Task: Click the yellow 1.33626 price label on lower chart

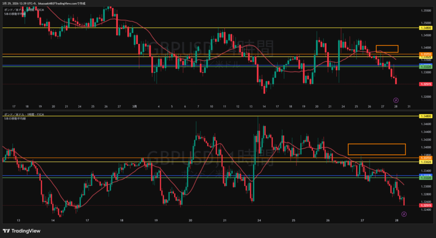Action: 425,162
